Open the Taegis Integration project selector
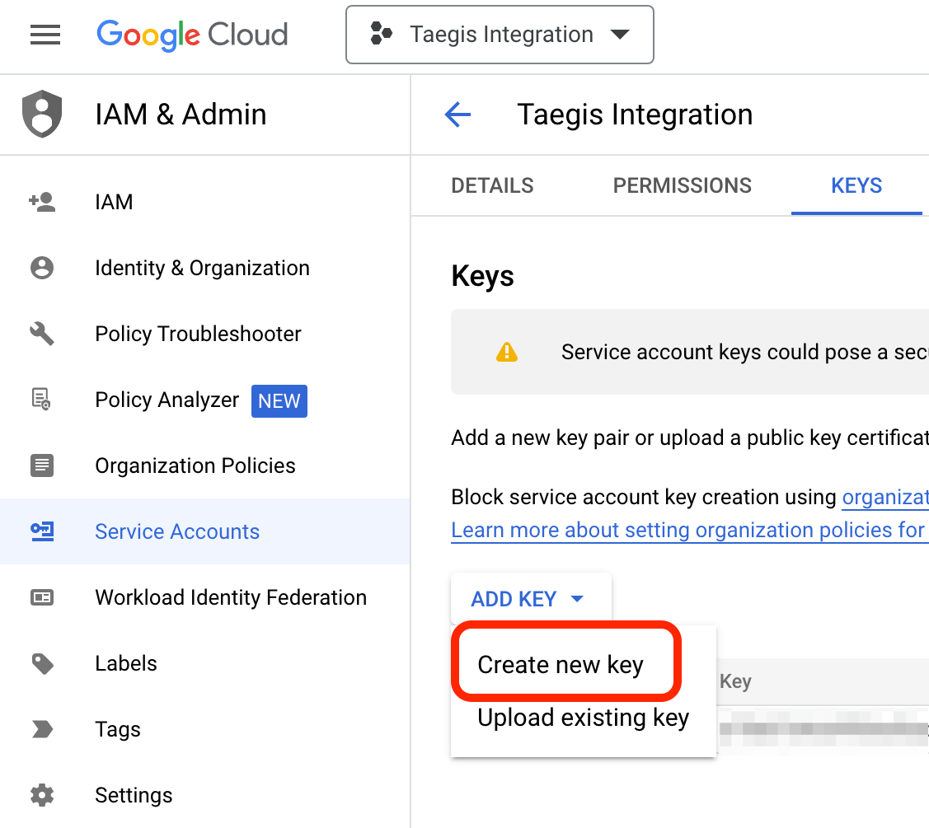Viewport: 929px width, 828px height. pyautogui.click(x=500, y=35)
